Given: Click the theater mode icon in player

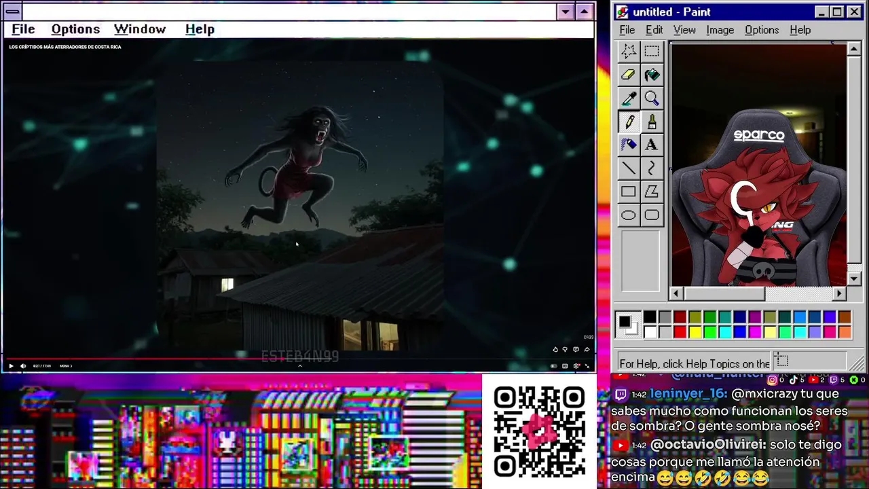Looking at the screenshot, I should click(565, 366).
